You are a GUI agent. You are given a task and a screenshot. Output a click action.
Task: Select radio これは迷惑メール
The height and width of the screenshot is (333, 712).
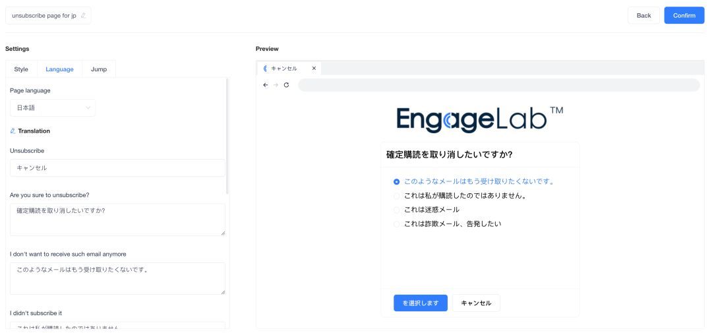coord(396,210)
